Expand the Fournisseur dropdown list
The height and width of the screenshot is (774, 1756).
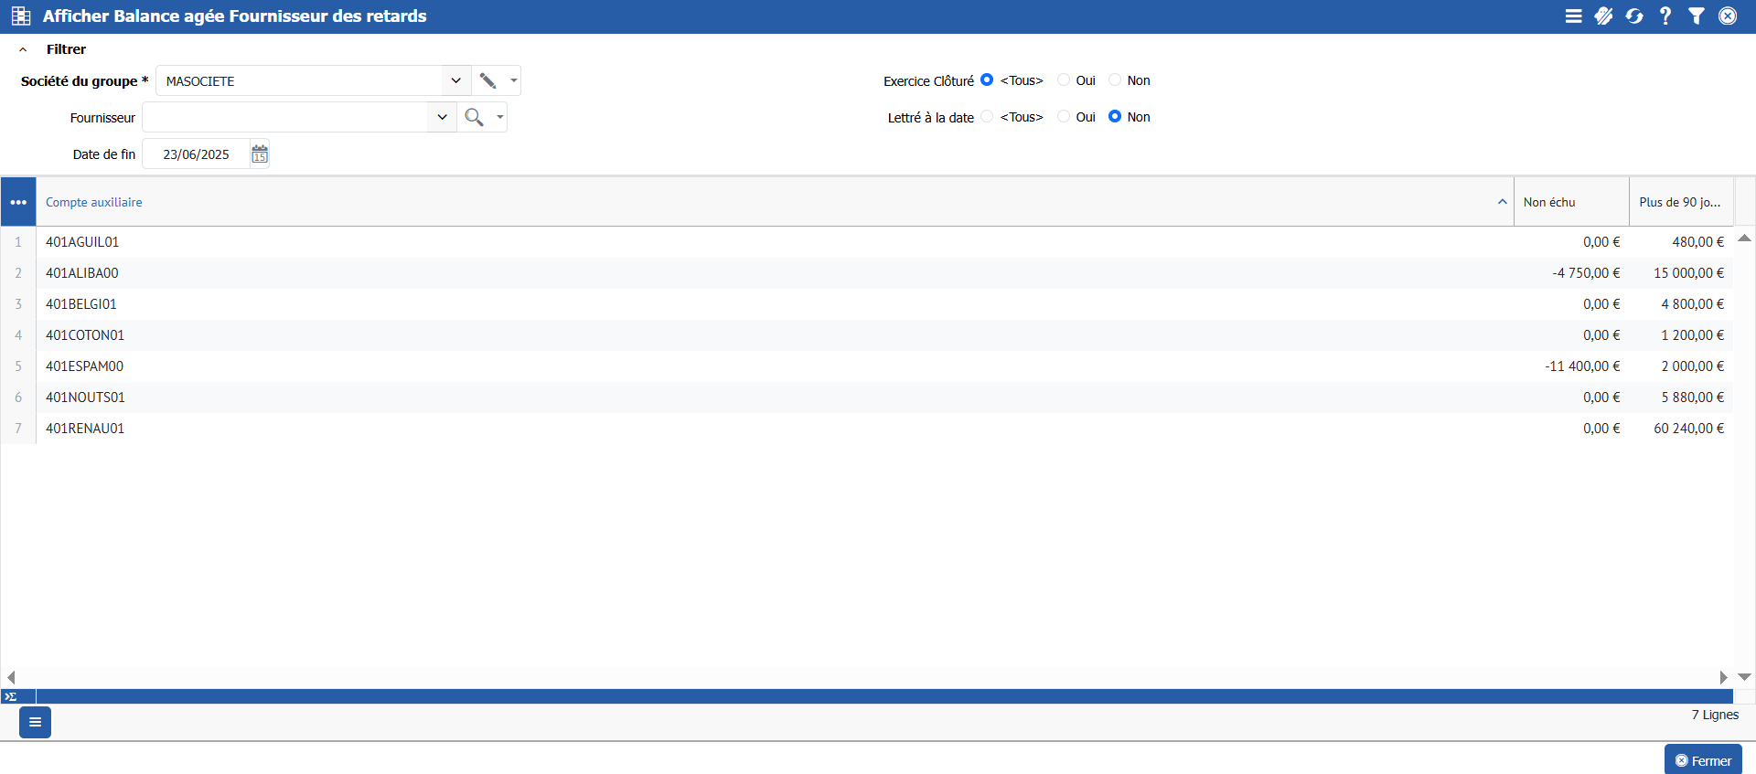(x=442, y=118)
